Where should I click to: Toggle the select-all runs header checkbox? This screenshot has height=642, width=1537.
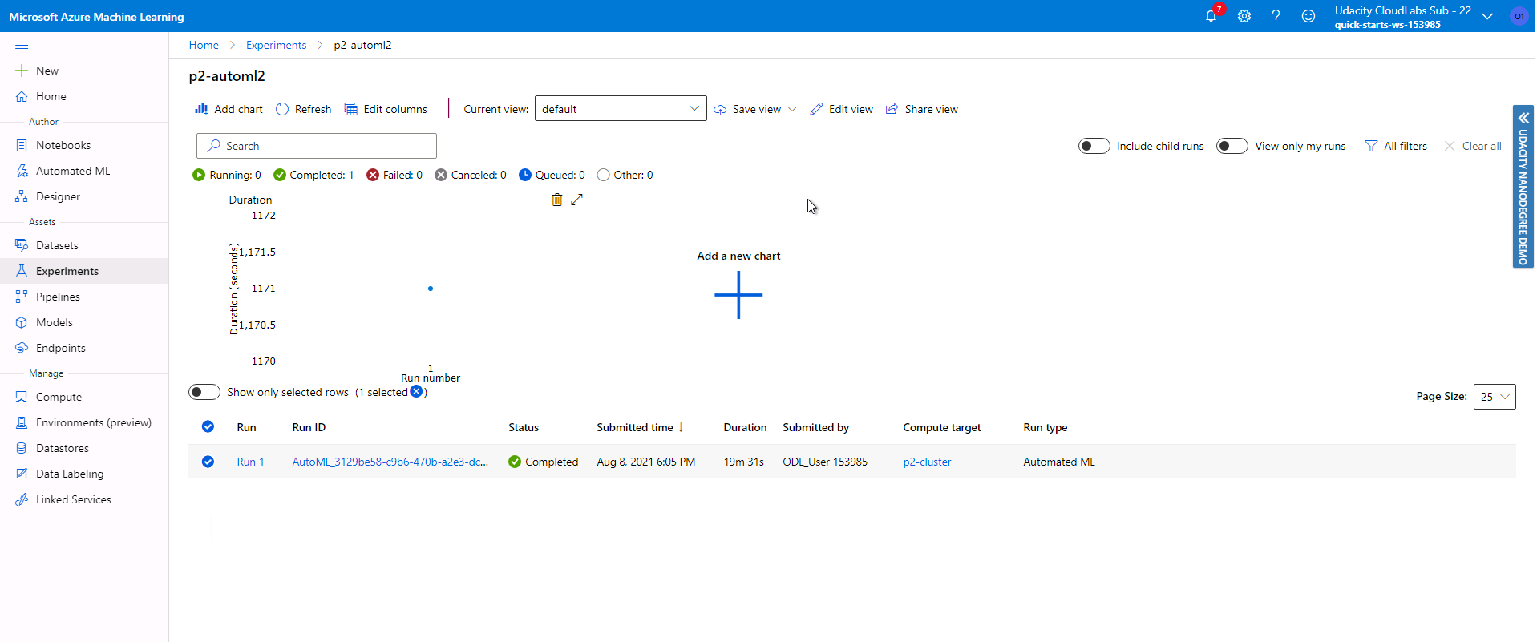(x=208, y=426)
